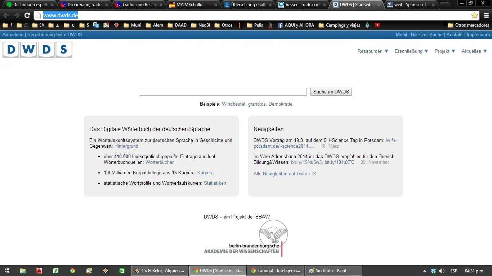The width and height of the screenshot is (492, 276).
Task: Open the Impressum link
Action: click(x=478, y=35)
